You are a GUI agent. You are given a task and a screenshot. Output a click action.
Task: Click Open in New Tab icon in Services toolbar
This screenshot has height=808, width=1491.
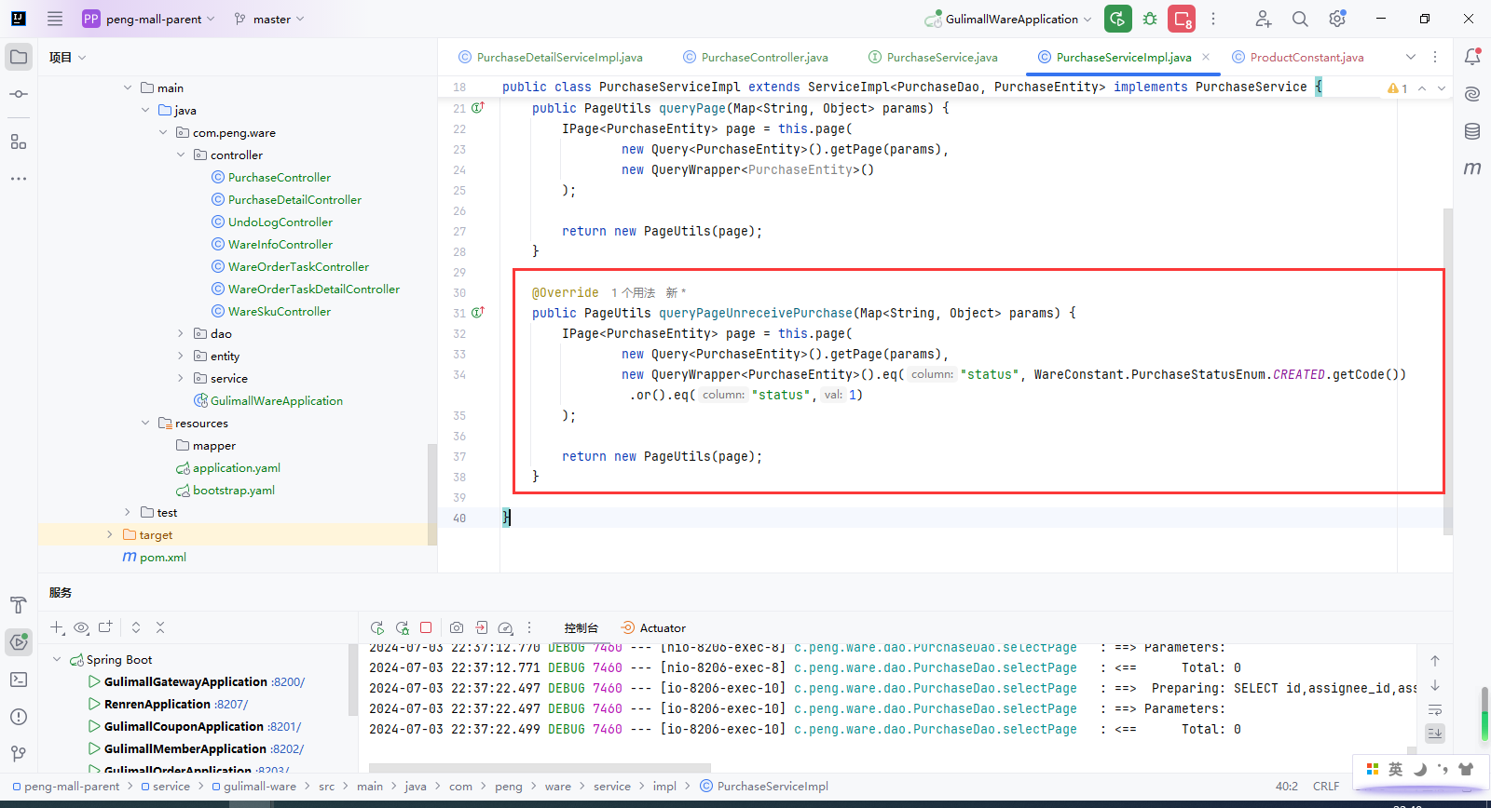105,627
